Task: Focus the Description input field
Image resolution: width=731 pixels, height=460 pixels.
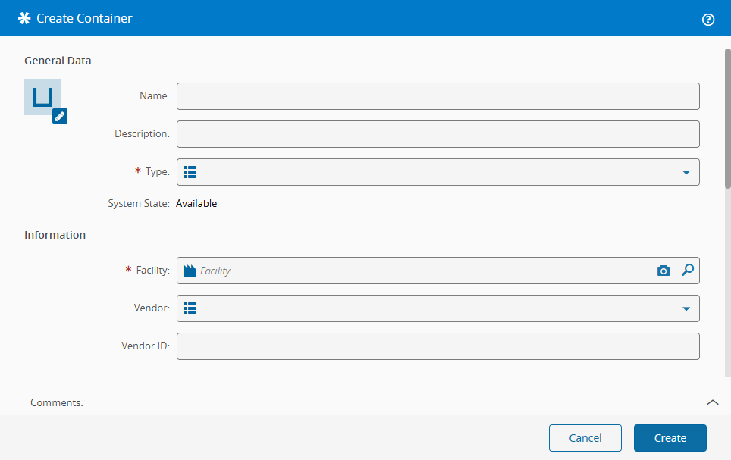Action: coord(438,134)
